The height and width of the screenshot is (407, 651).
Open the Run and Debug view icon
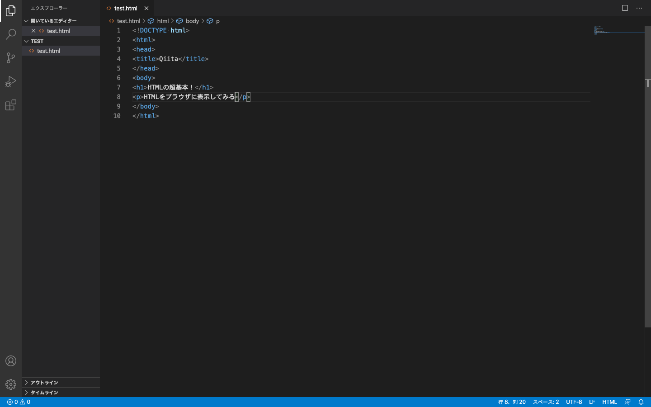11,81
